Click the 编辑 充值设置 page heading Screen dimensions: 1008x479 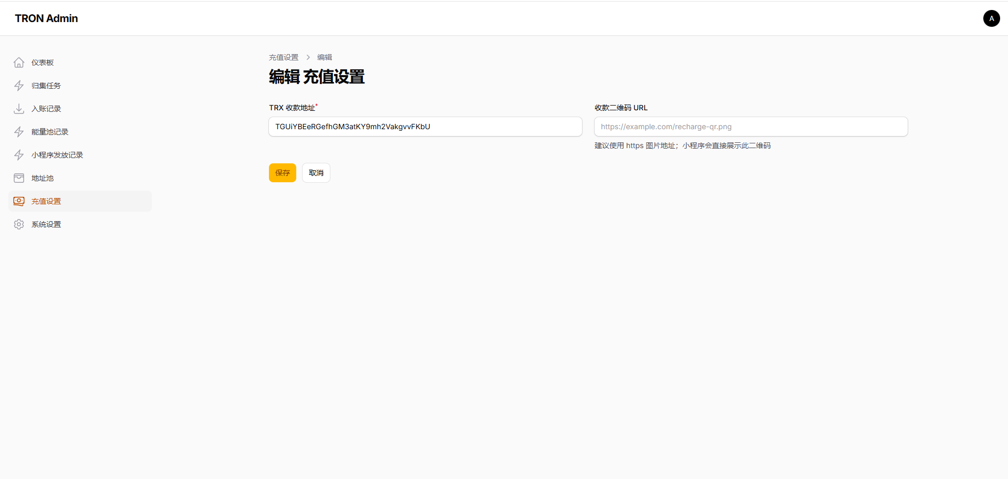tap(317, 77)
